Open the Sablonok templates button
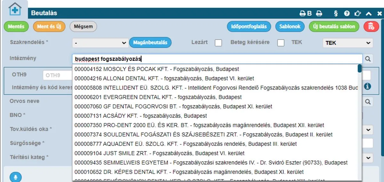This screenshot has height=182, width=384. pos(290,27)
